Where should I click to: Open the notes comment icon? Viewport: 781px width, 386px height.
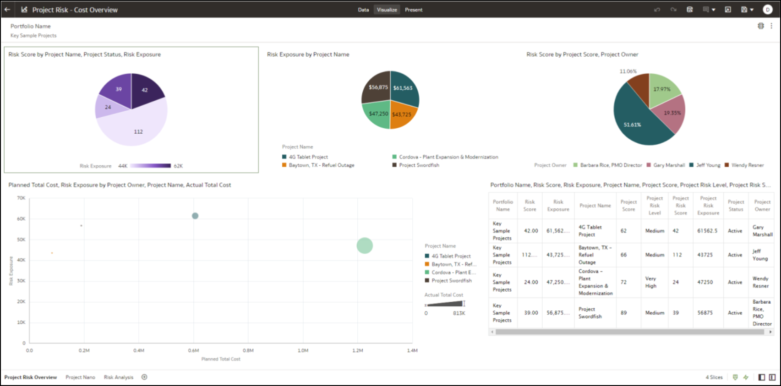click(706, 10)
